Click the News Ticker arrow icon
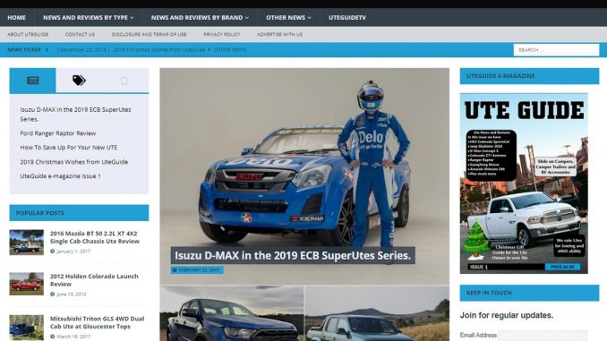The height and width of the screenshot is (341, 607). tap(47, 50)
